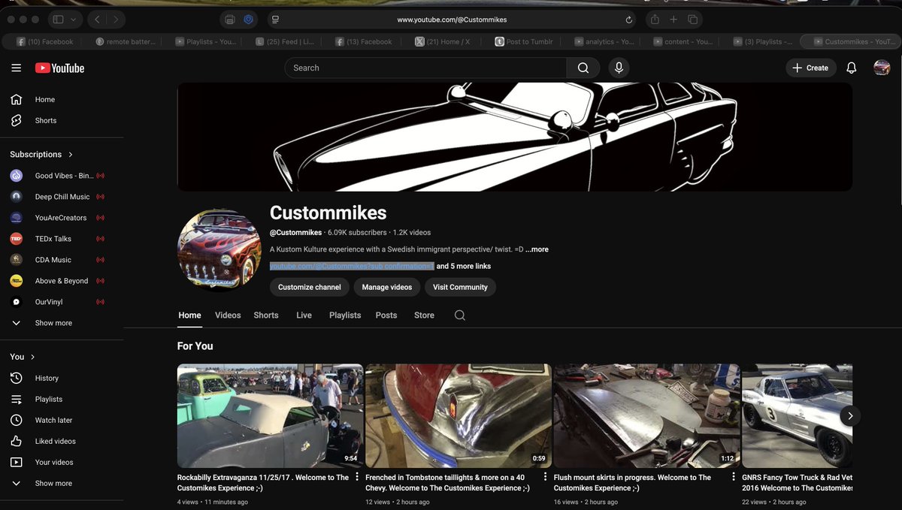This screenshot has height=510, width=902.
Task: Open Above & Beyond subscription
Action: tap(62, 281)
